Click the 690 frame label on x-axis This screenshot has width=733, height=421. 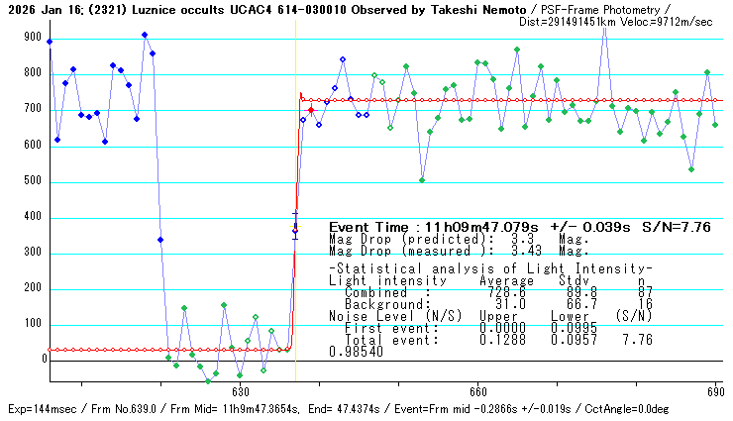pyautogui.click(x=713, y=391)
